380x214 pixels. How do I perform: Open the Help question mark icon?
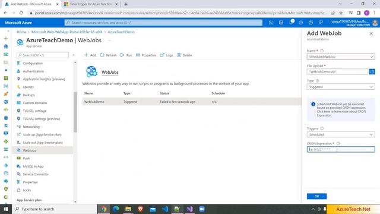[311, 23]
